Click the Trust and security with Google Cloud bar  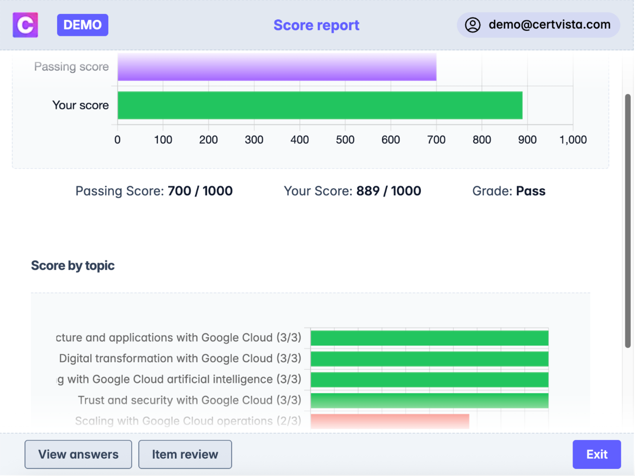tap(428, 400)
